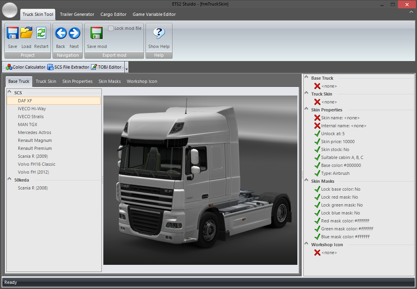417x289 pixels.
Task: Open the Game Variable Editor ribbon tab
Action: [154, 14]
